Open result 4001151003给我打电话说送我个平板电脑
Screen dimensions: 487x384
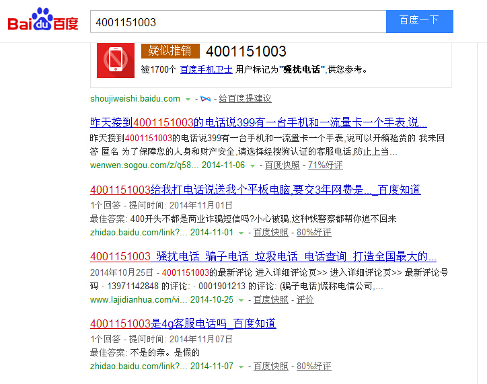256,190
